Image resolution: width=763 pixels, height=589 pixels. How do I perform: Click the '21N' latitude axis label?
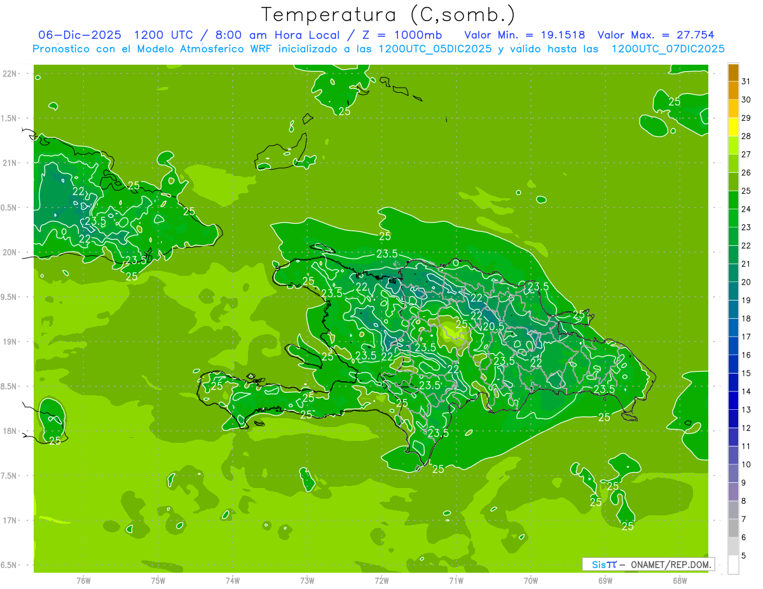pos(11,163)
